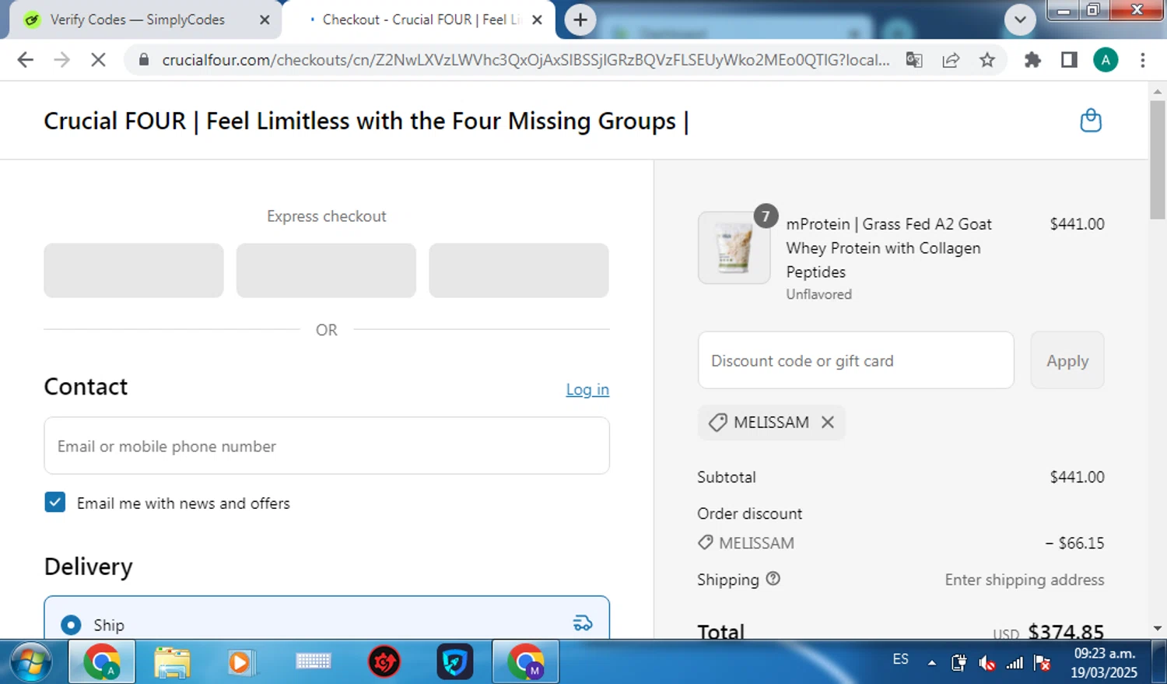Click the power plug tray icon

click(959, 663)
